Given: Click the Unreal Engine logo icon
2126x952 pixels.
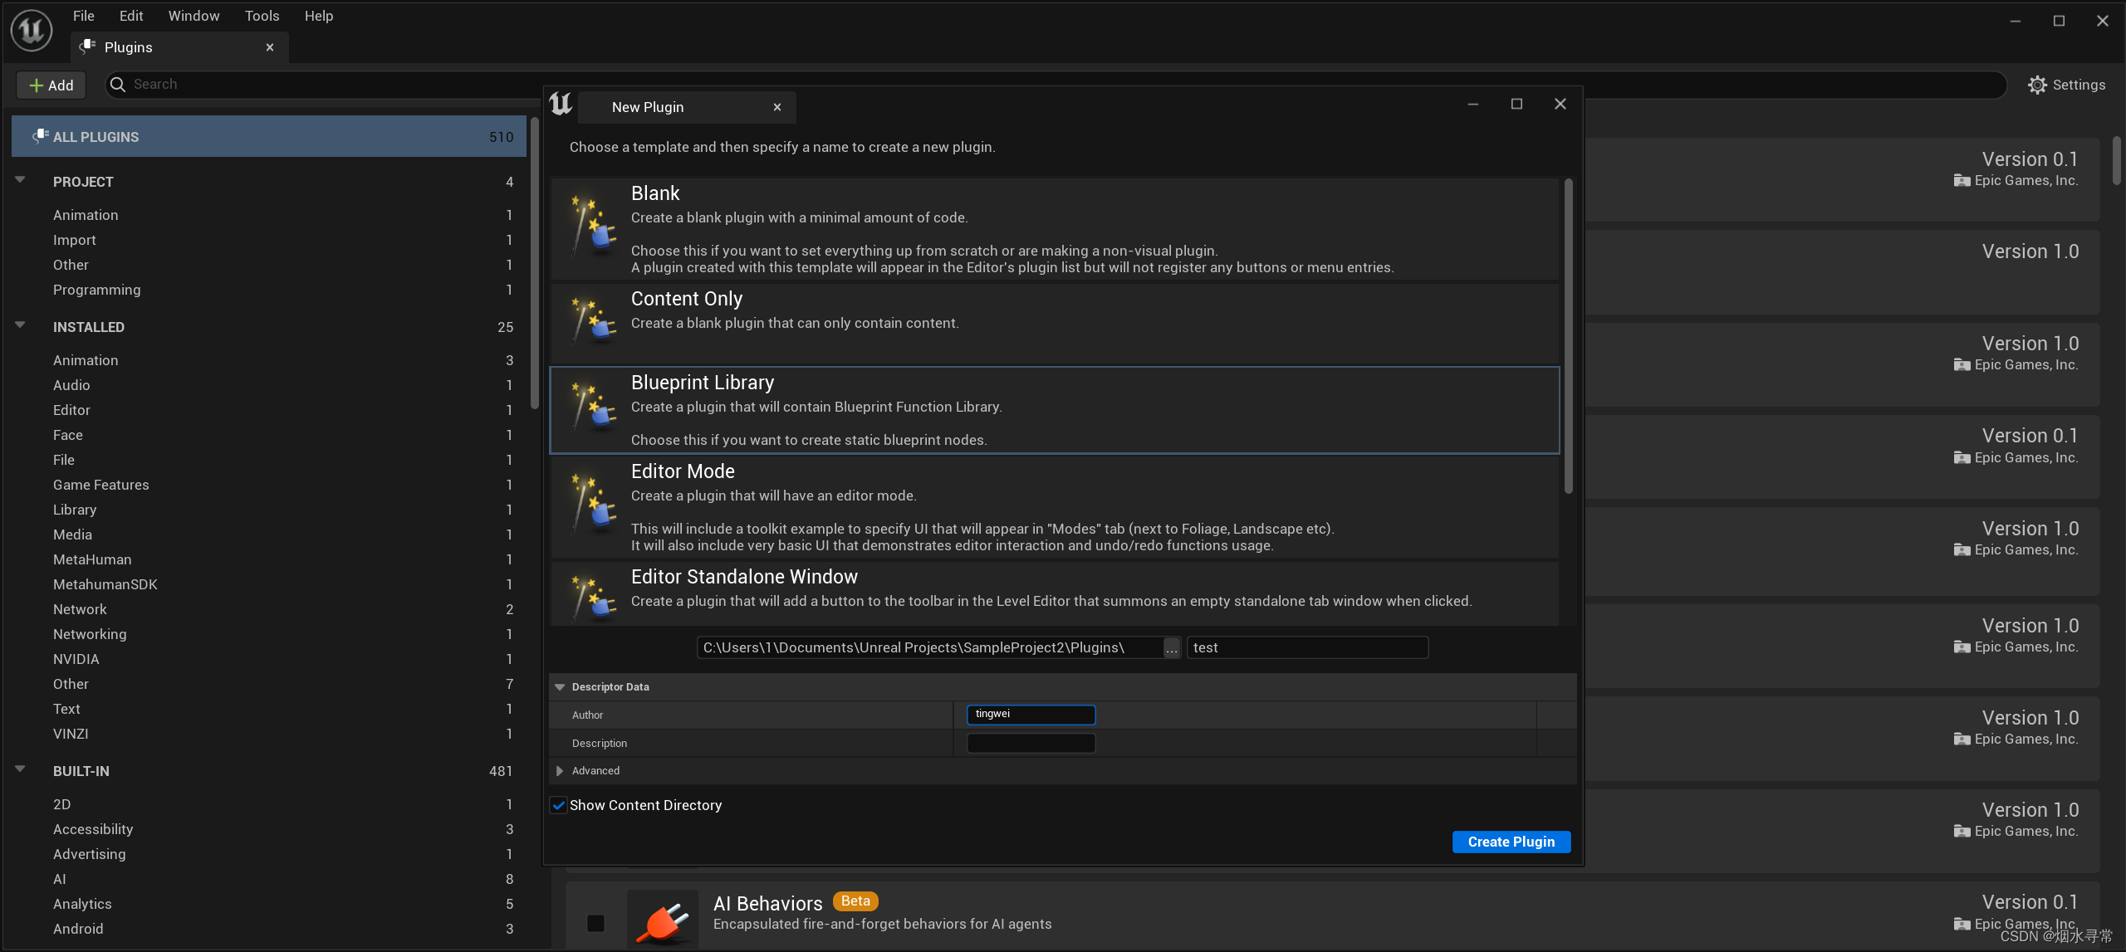Looking at the screenshot, I should click(x=32, y=30).
